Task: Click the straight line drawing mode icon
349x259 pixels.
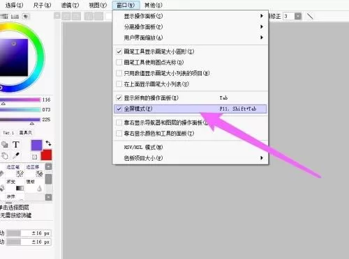Action: [x=310, y=16]
